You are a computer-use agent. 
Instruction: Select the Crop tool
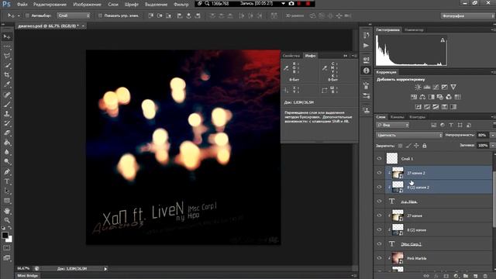[x=7, y=75]
